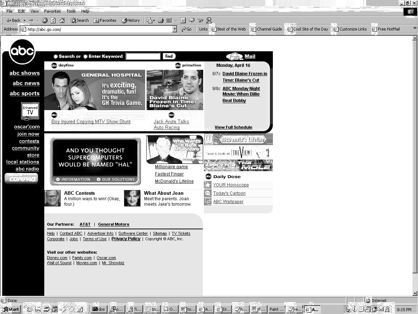Open the Mail button dropdown arrow
This screenshot has width=418, height=314.
[154, 20]
